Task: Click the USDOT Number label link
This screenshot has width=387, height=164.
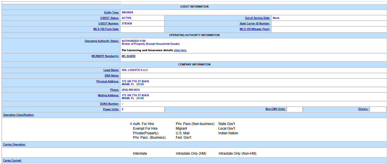Action: point(109,24)
